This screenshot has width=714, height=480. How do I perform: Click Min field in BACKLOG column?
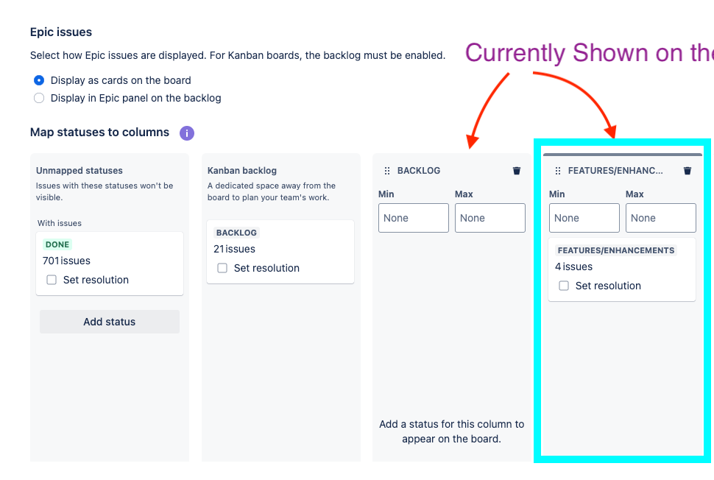pos(414,218)
